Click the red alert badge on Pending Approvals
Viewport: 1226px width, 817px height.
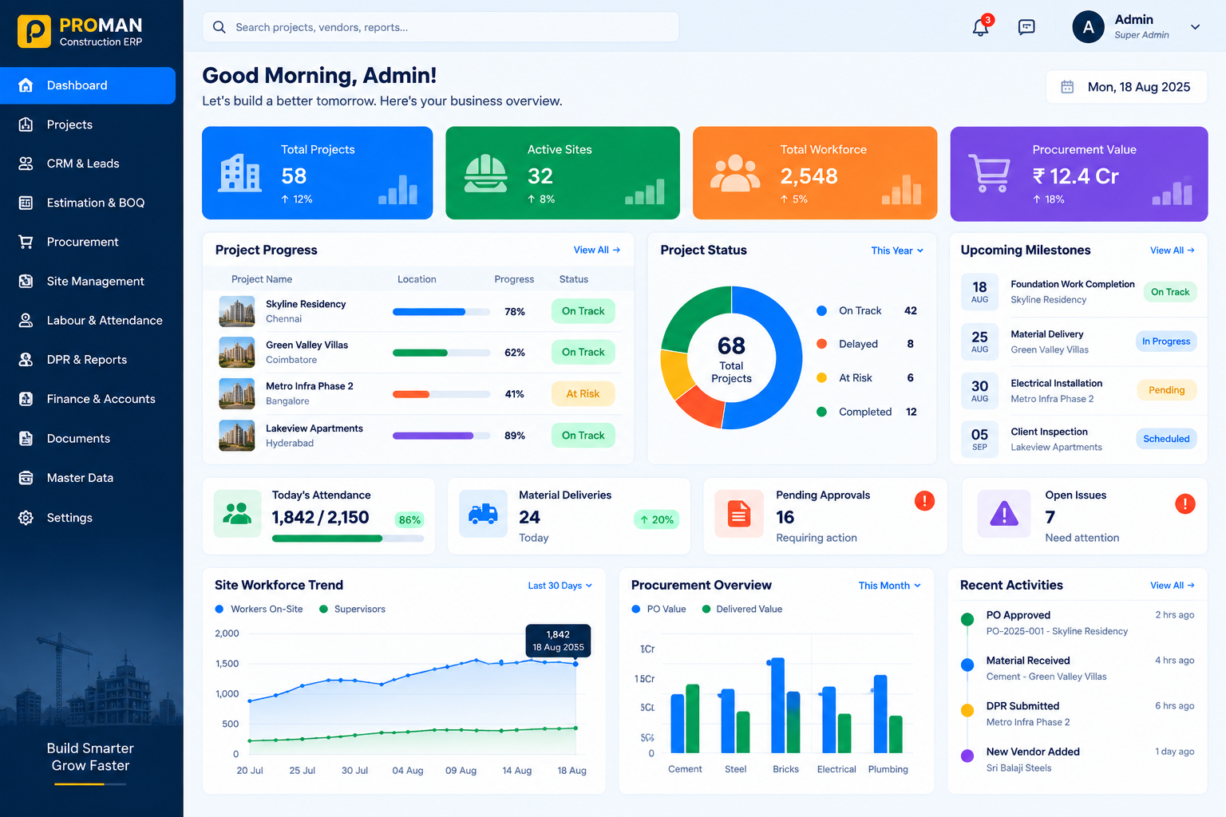924,501
